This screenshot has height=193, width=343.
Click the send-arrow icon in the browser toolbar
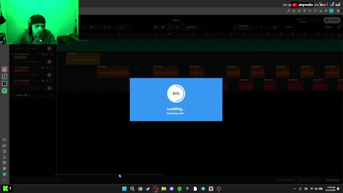[310, 11]
